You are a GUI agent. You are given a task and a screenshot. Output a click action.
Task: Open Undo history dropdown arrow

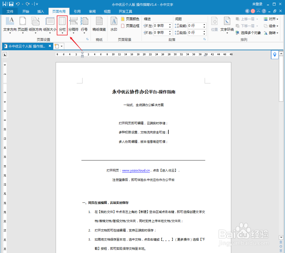tap(23, 4)
